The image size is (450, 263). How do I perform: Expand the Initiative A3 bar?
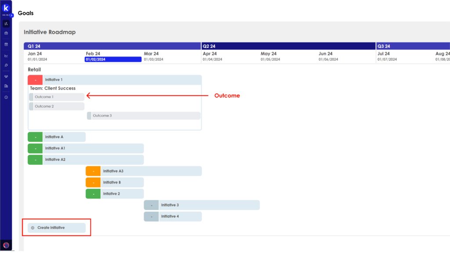point(151,171)
